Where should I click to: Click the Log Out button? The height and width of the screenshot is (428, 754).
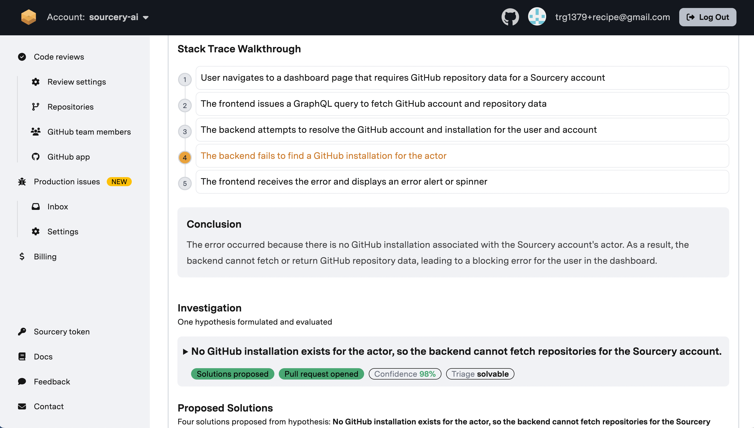[x=707, y=17]
